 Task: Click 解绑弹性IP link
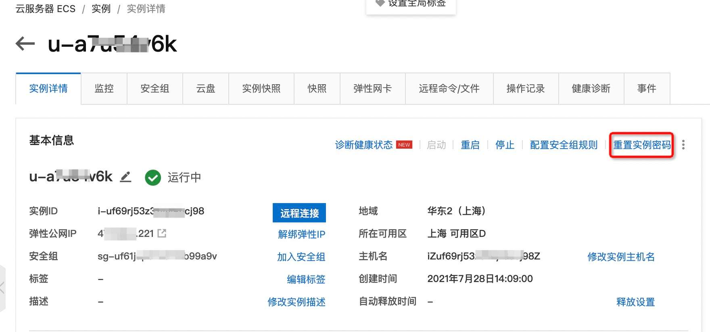(x=301, y=234)
